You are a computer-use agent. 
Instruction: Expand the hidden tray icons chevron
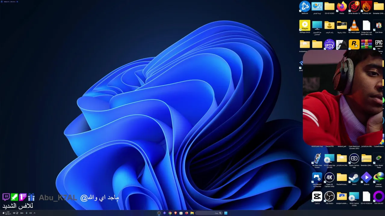point(35,213)
